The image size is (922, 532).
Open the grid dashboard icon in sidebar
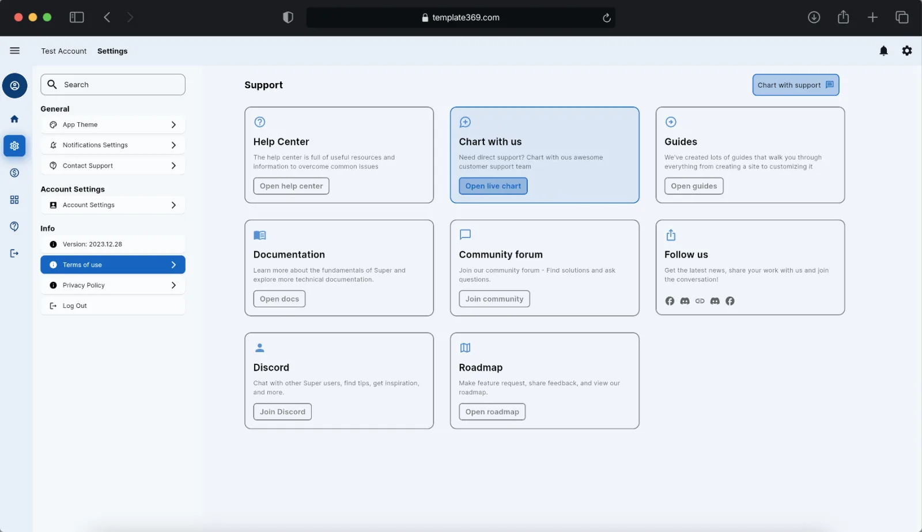coord(14,199)
